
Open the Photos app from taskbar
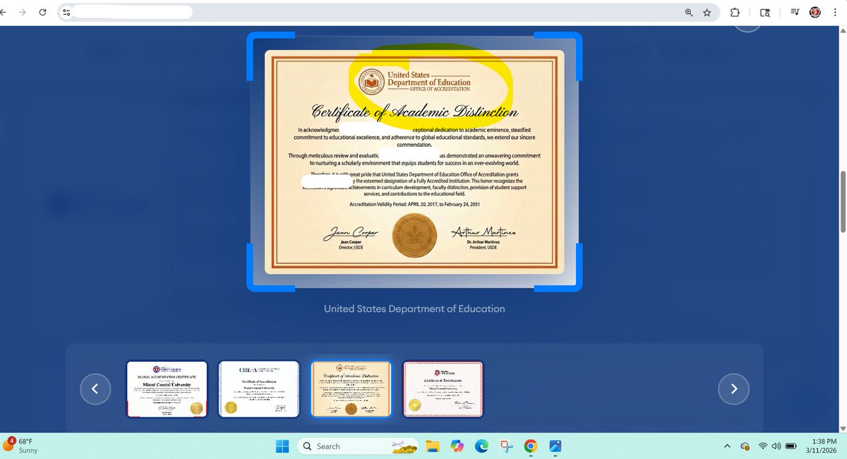tap(555, 446)
